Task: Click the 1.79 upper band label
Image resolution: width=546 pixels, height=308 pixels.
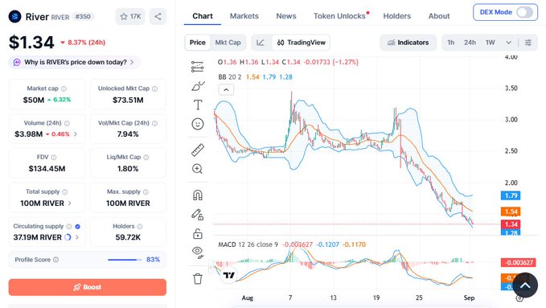Action: point(511,195)
